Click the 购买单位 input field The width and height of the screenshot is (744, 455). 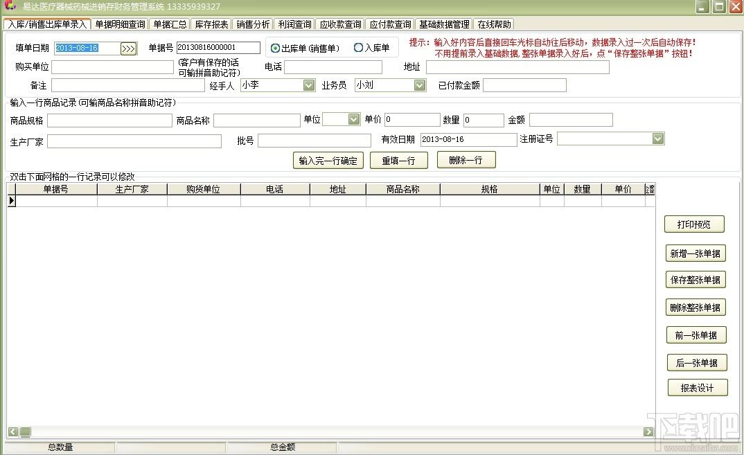(x=112, y=67)
